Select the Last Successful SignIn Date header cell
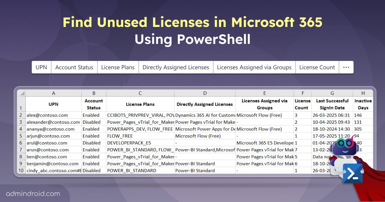 332,104
